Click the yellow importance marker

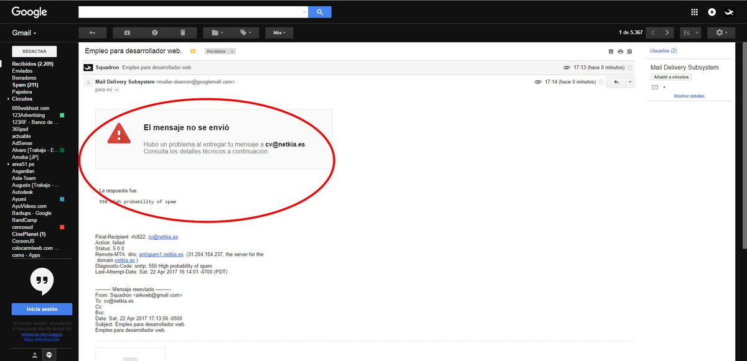[x=194, y=51]
